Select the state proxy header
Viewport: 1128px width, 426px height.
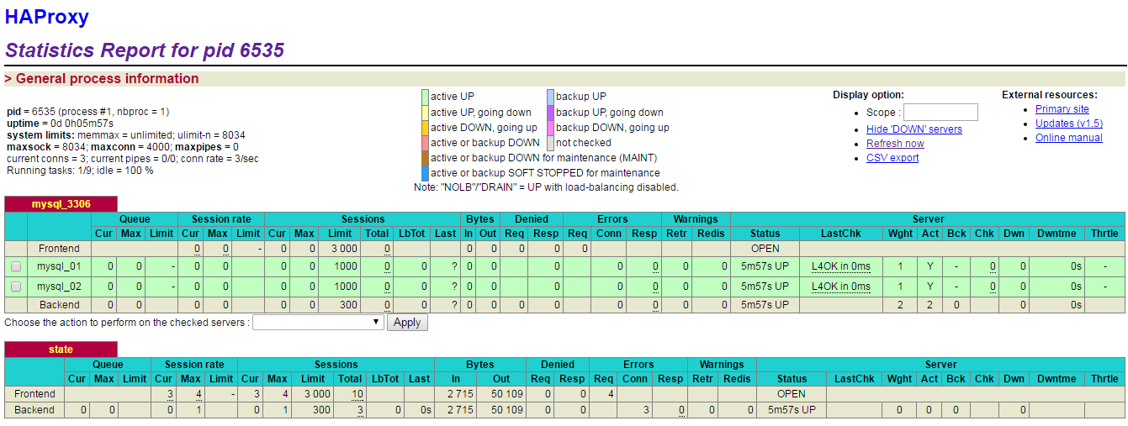click(61, 350)
